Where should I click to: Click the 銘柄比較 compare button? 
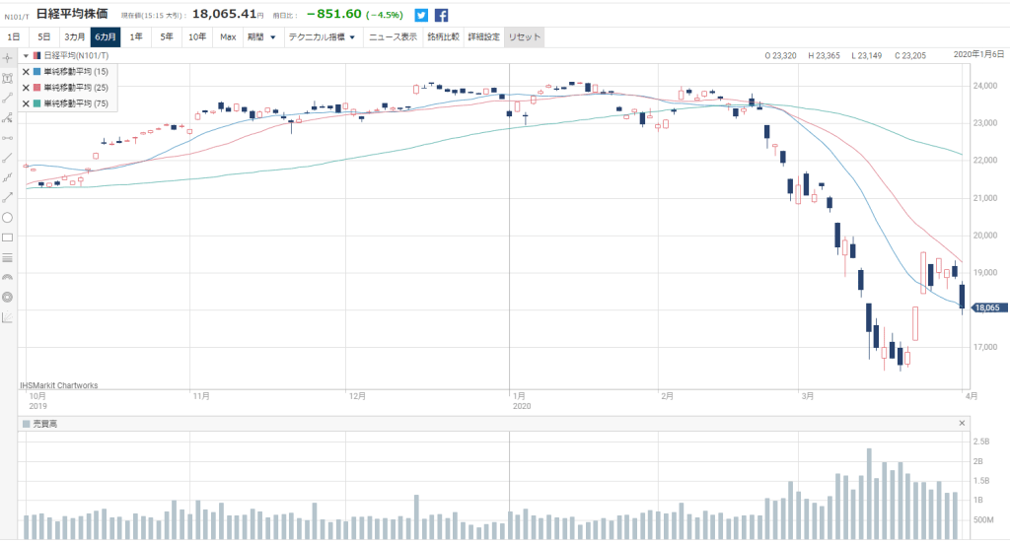coord(443,37)
